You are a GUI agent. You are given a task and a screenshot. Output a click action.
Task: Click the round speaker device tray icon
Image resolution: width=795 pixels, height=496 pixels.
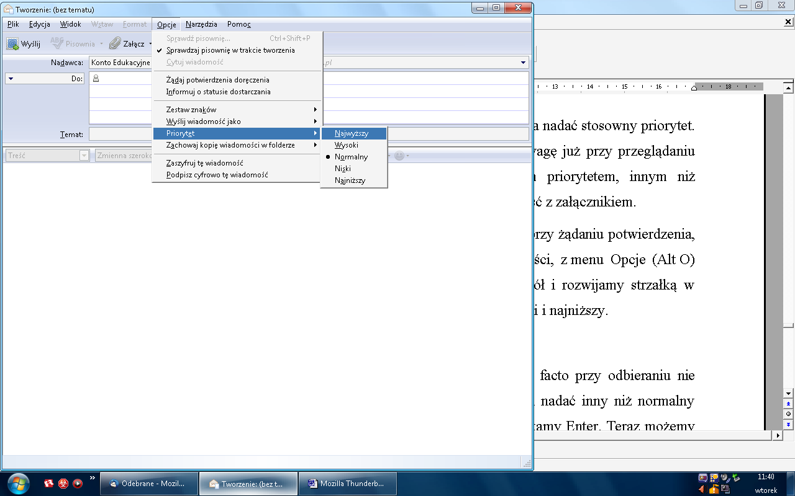tap(725, 477)
